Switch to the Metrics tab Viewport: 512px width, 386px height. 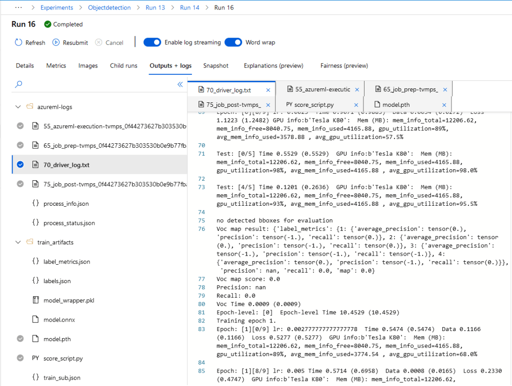[x=55, y=65]
